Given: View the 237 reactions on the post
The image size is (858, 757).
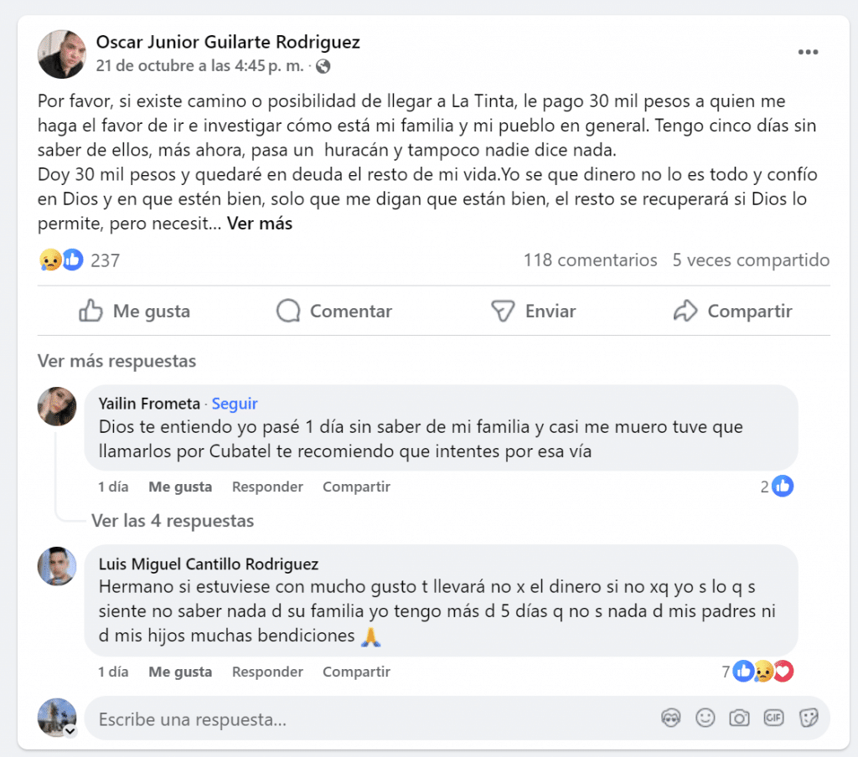Looking at the screenshot, I should tap(80, 260).
